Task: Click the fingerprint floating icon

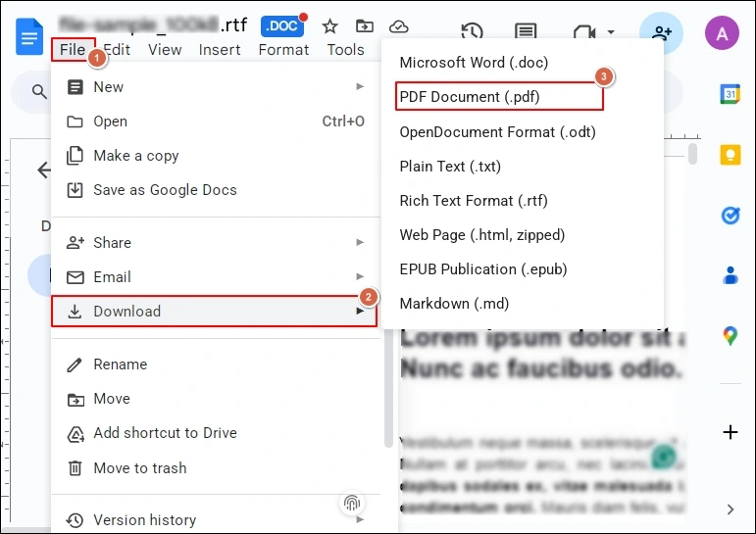Action: click(x=352, y=504)
